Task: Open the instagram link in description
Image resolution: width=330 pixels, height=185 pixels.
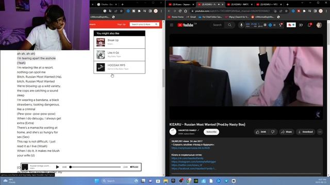Action: (194, 162)
